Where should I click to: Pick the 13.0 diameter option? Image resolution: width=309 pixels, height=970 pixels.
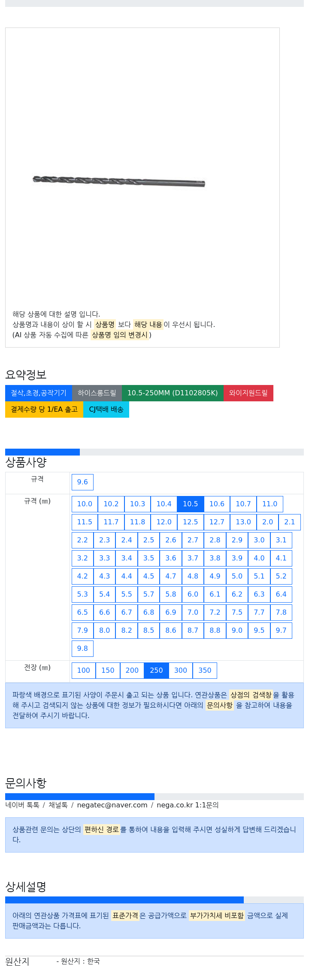243,522
